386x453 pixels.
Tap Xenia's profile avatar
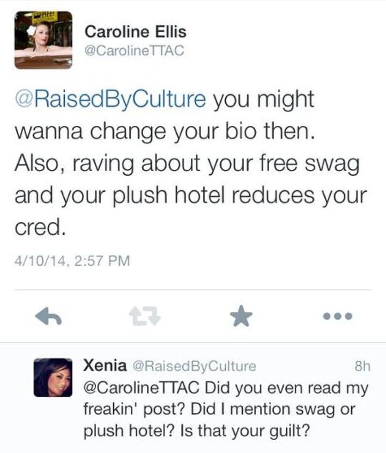click(53, 377)
